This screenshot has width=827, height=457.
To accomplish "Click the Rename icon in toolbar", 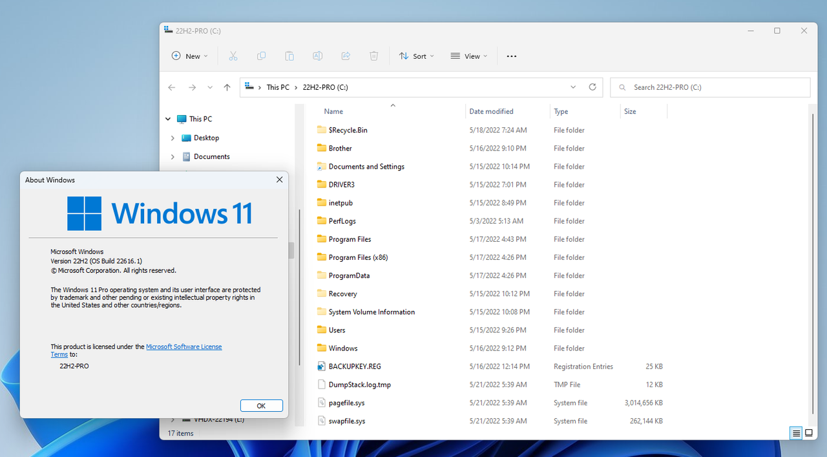I will pyautogui.click(x=317, y=56).
